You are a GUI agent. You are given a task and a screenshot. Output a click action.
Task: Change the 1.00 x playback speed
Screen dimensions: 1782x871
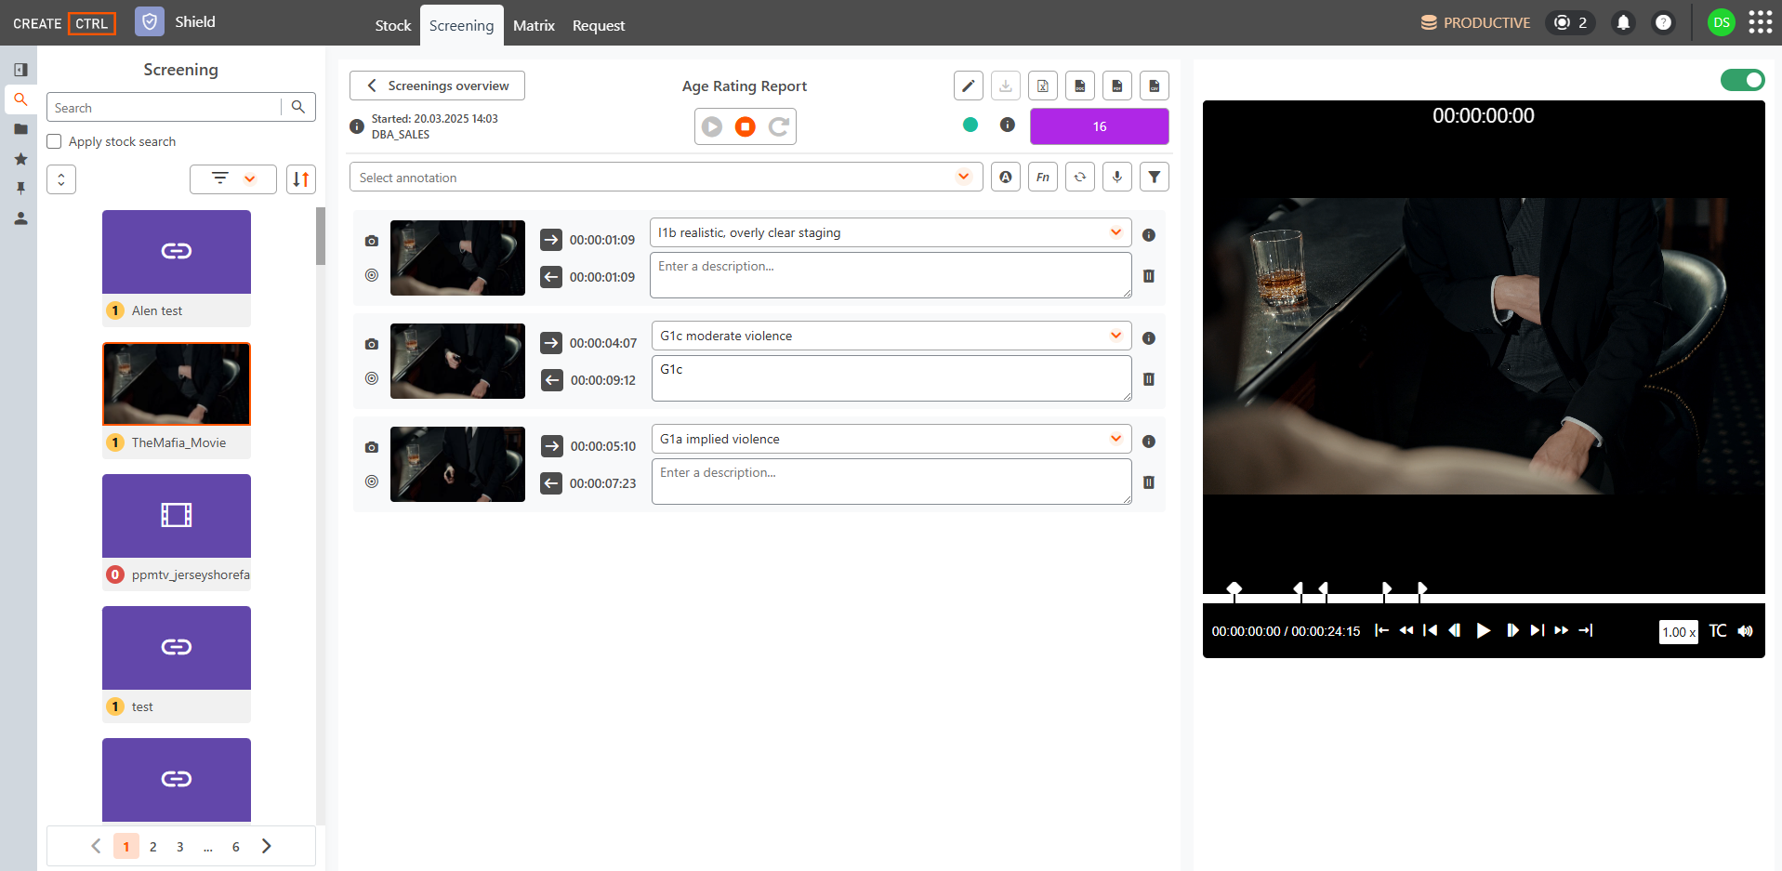point(1678,632)
